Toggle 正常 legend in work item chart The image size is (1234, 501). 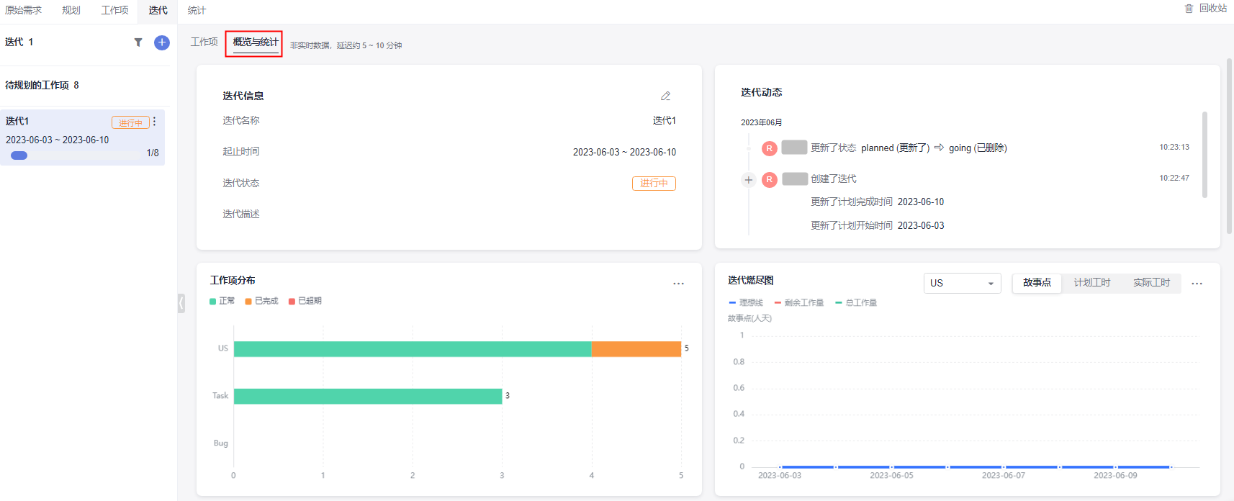(x=222, y=301)
